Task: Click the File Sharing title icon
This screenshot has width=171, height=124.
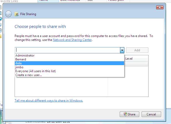Action: tap(17, 14)
